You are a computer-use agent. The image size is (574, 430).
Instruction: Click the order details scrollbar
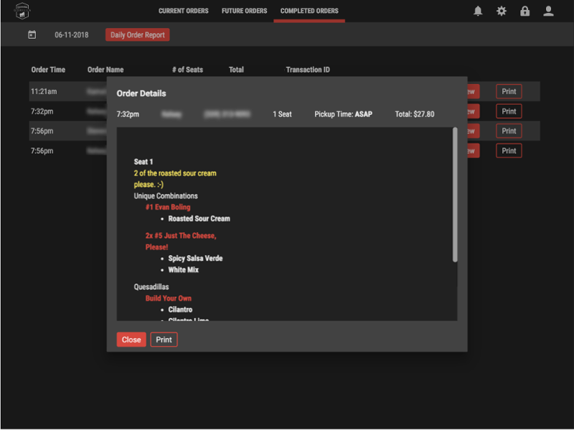click(x=455, y=195)
